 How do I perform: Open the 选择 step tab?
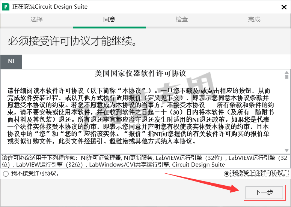point(36,19)
